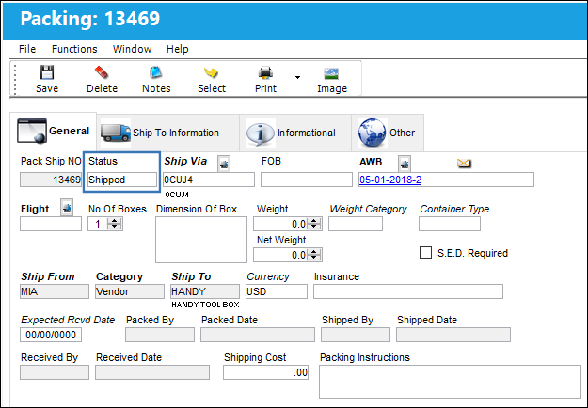The width and height of the screenshot is (588, 408).
Task: Click the Packing Instructions text area
Action: pyautogui.click(x=450, y=382)
